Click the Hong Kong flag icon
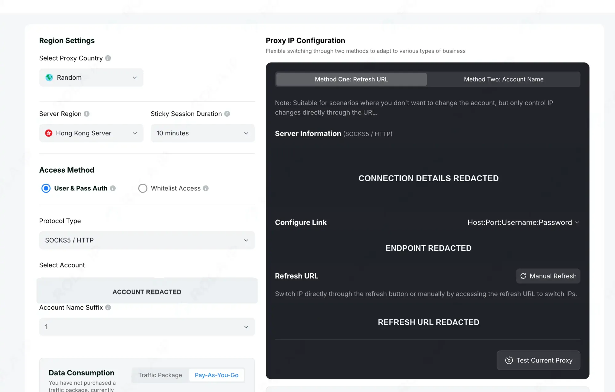 tap(49, 133)
